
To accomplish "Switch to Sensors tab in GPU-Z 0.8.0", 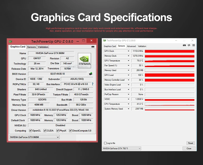I will [x=31, y=47].
